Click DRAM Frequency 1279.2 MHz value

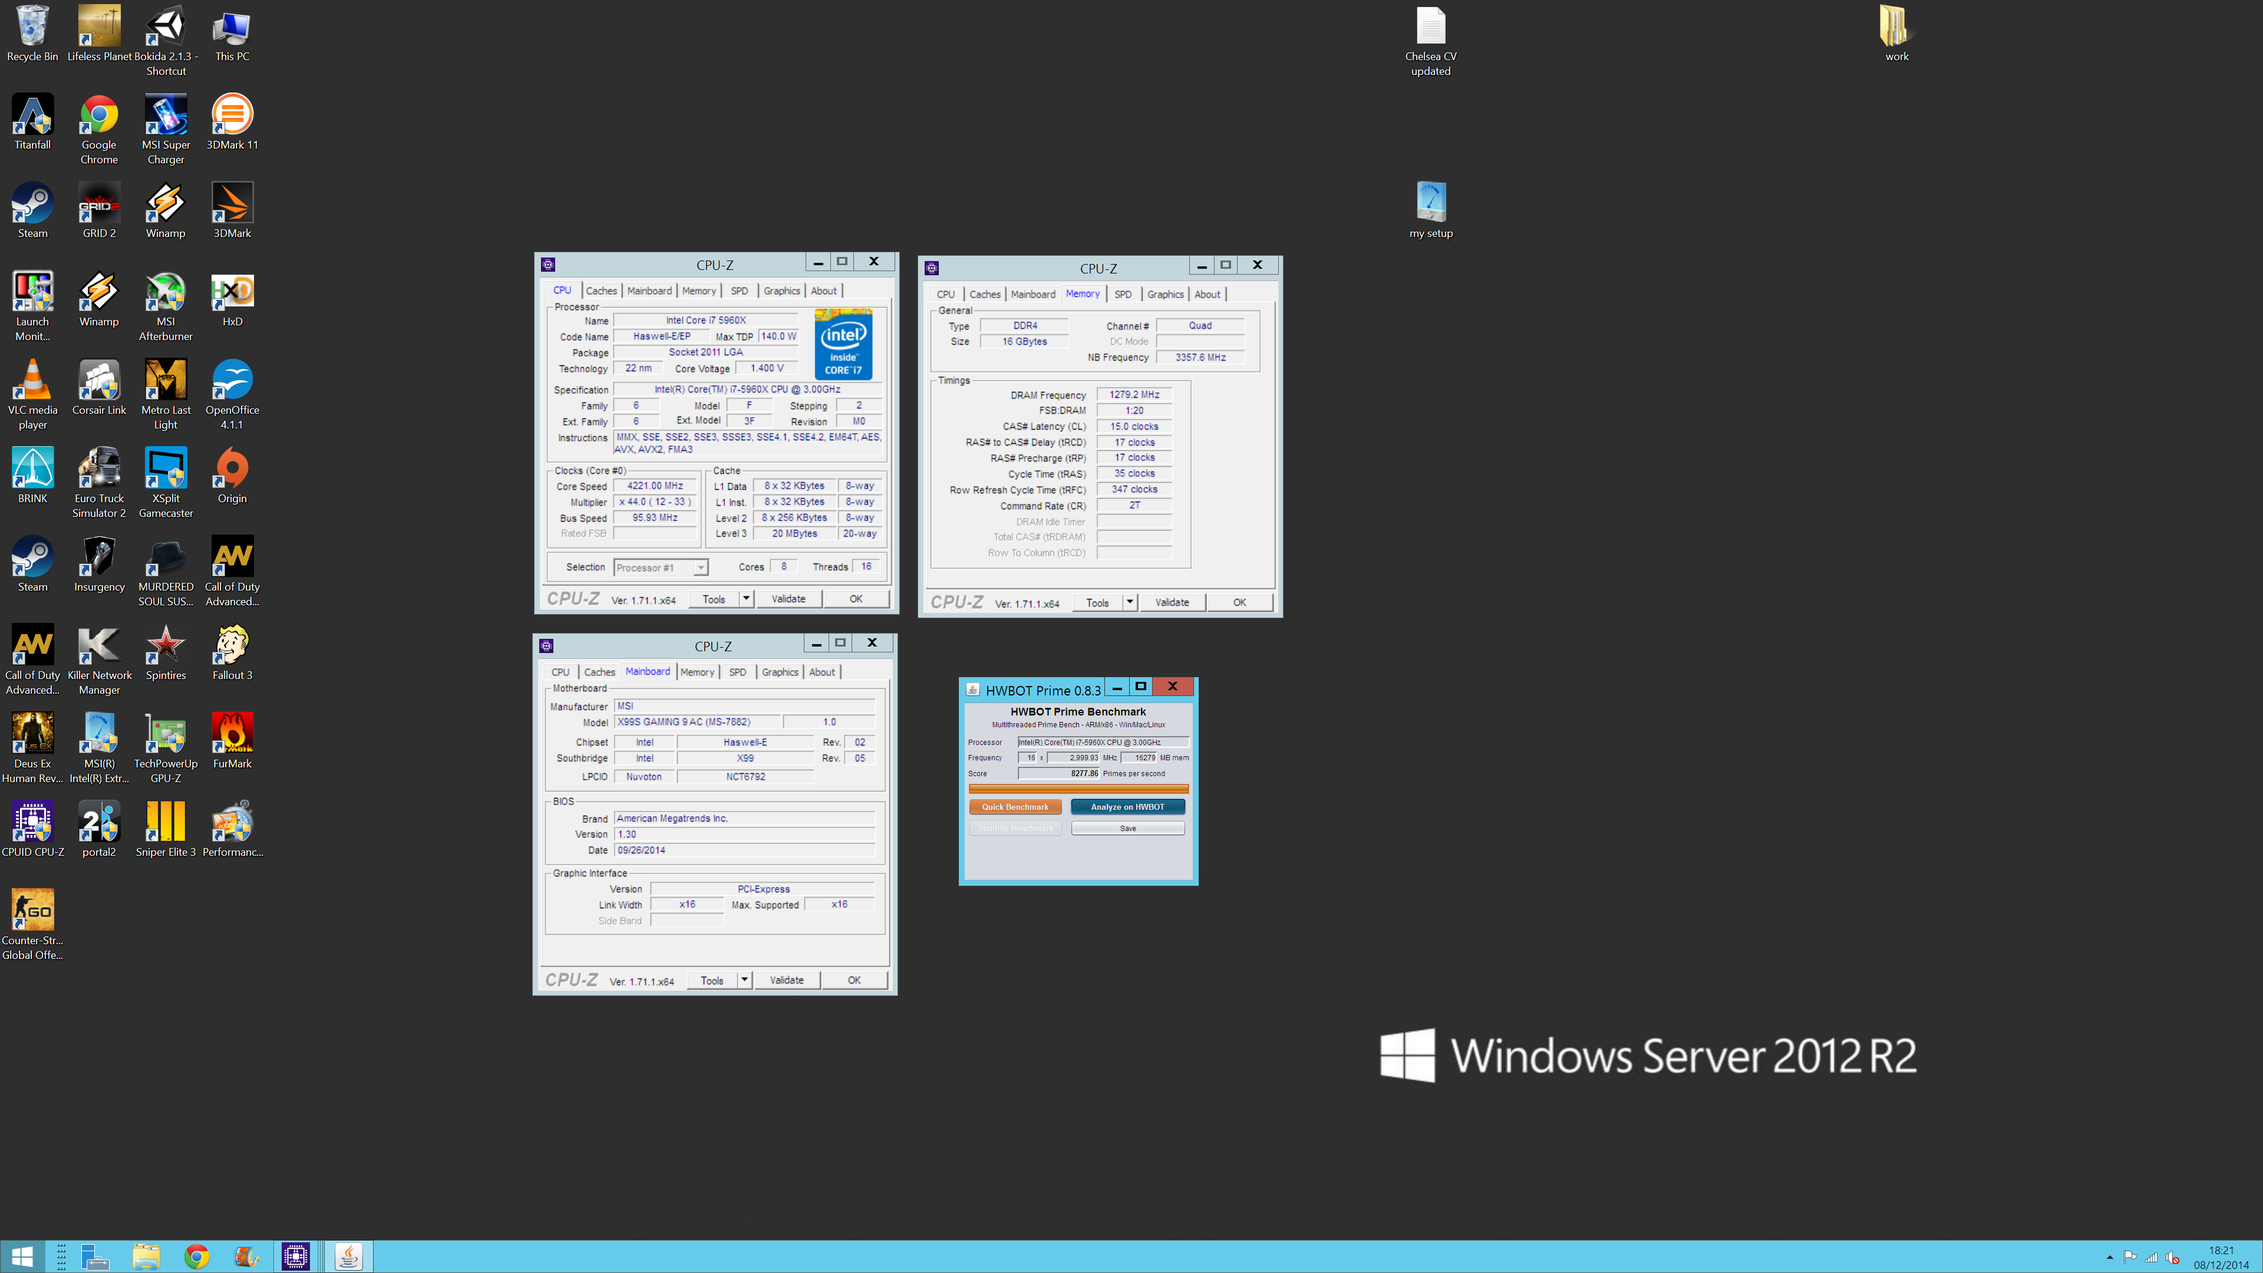[1134, 394]
